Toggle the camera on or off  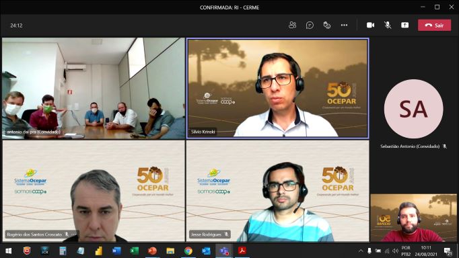point(370,25)
